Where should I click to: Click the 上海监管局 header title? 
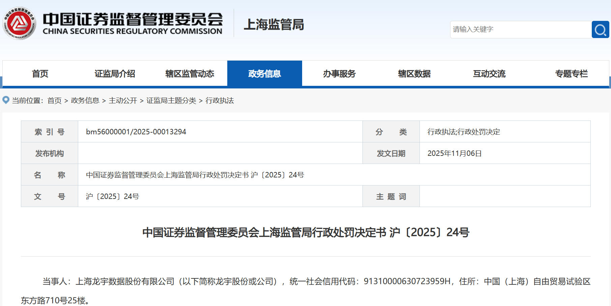click(273, 25)
